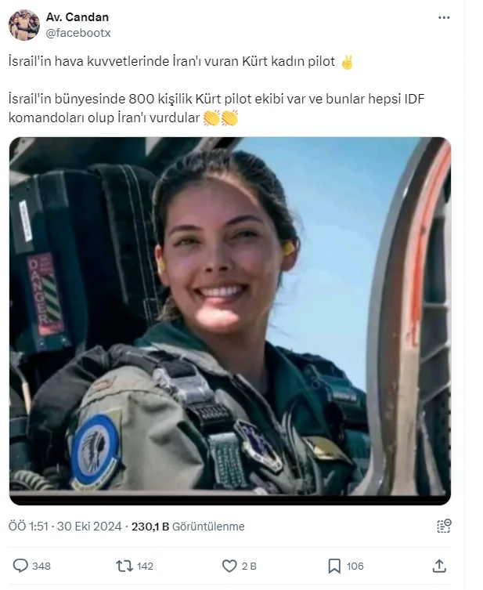
Task: Click the 2 B likes count
Action: point(249,566)
